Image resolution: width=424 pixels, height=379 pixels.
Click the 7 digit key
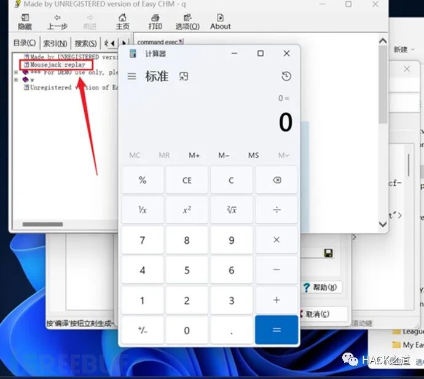143,240
